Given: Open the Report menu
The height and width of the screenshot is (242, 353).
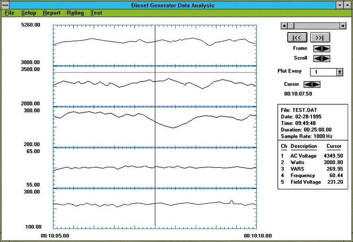Looking at the screenshot, I should coord(52,13).
